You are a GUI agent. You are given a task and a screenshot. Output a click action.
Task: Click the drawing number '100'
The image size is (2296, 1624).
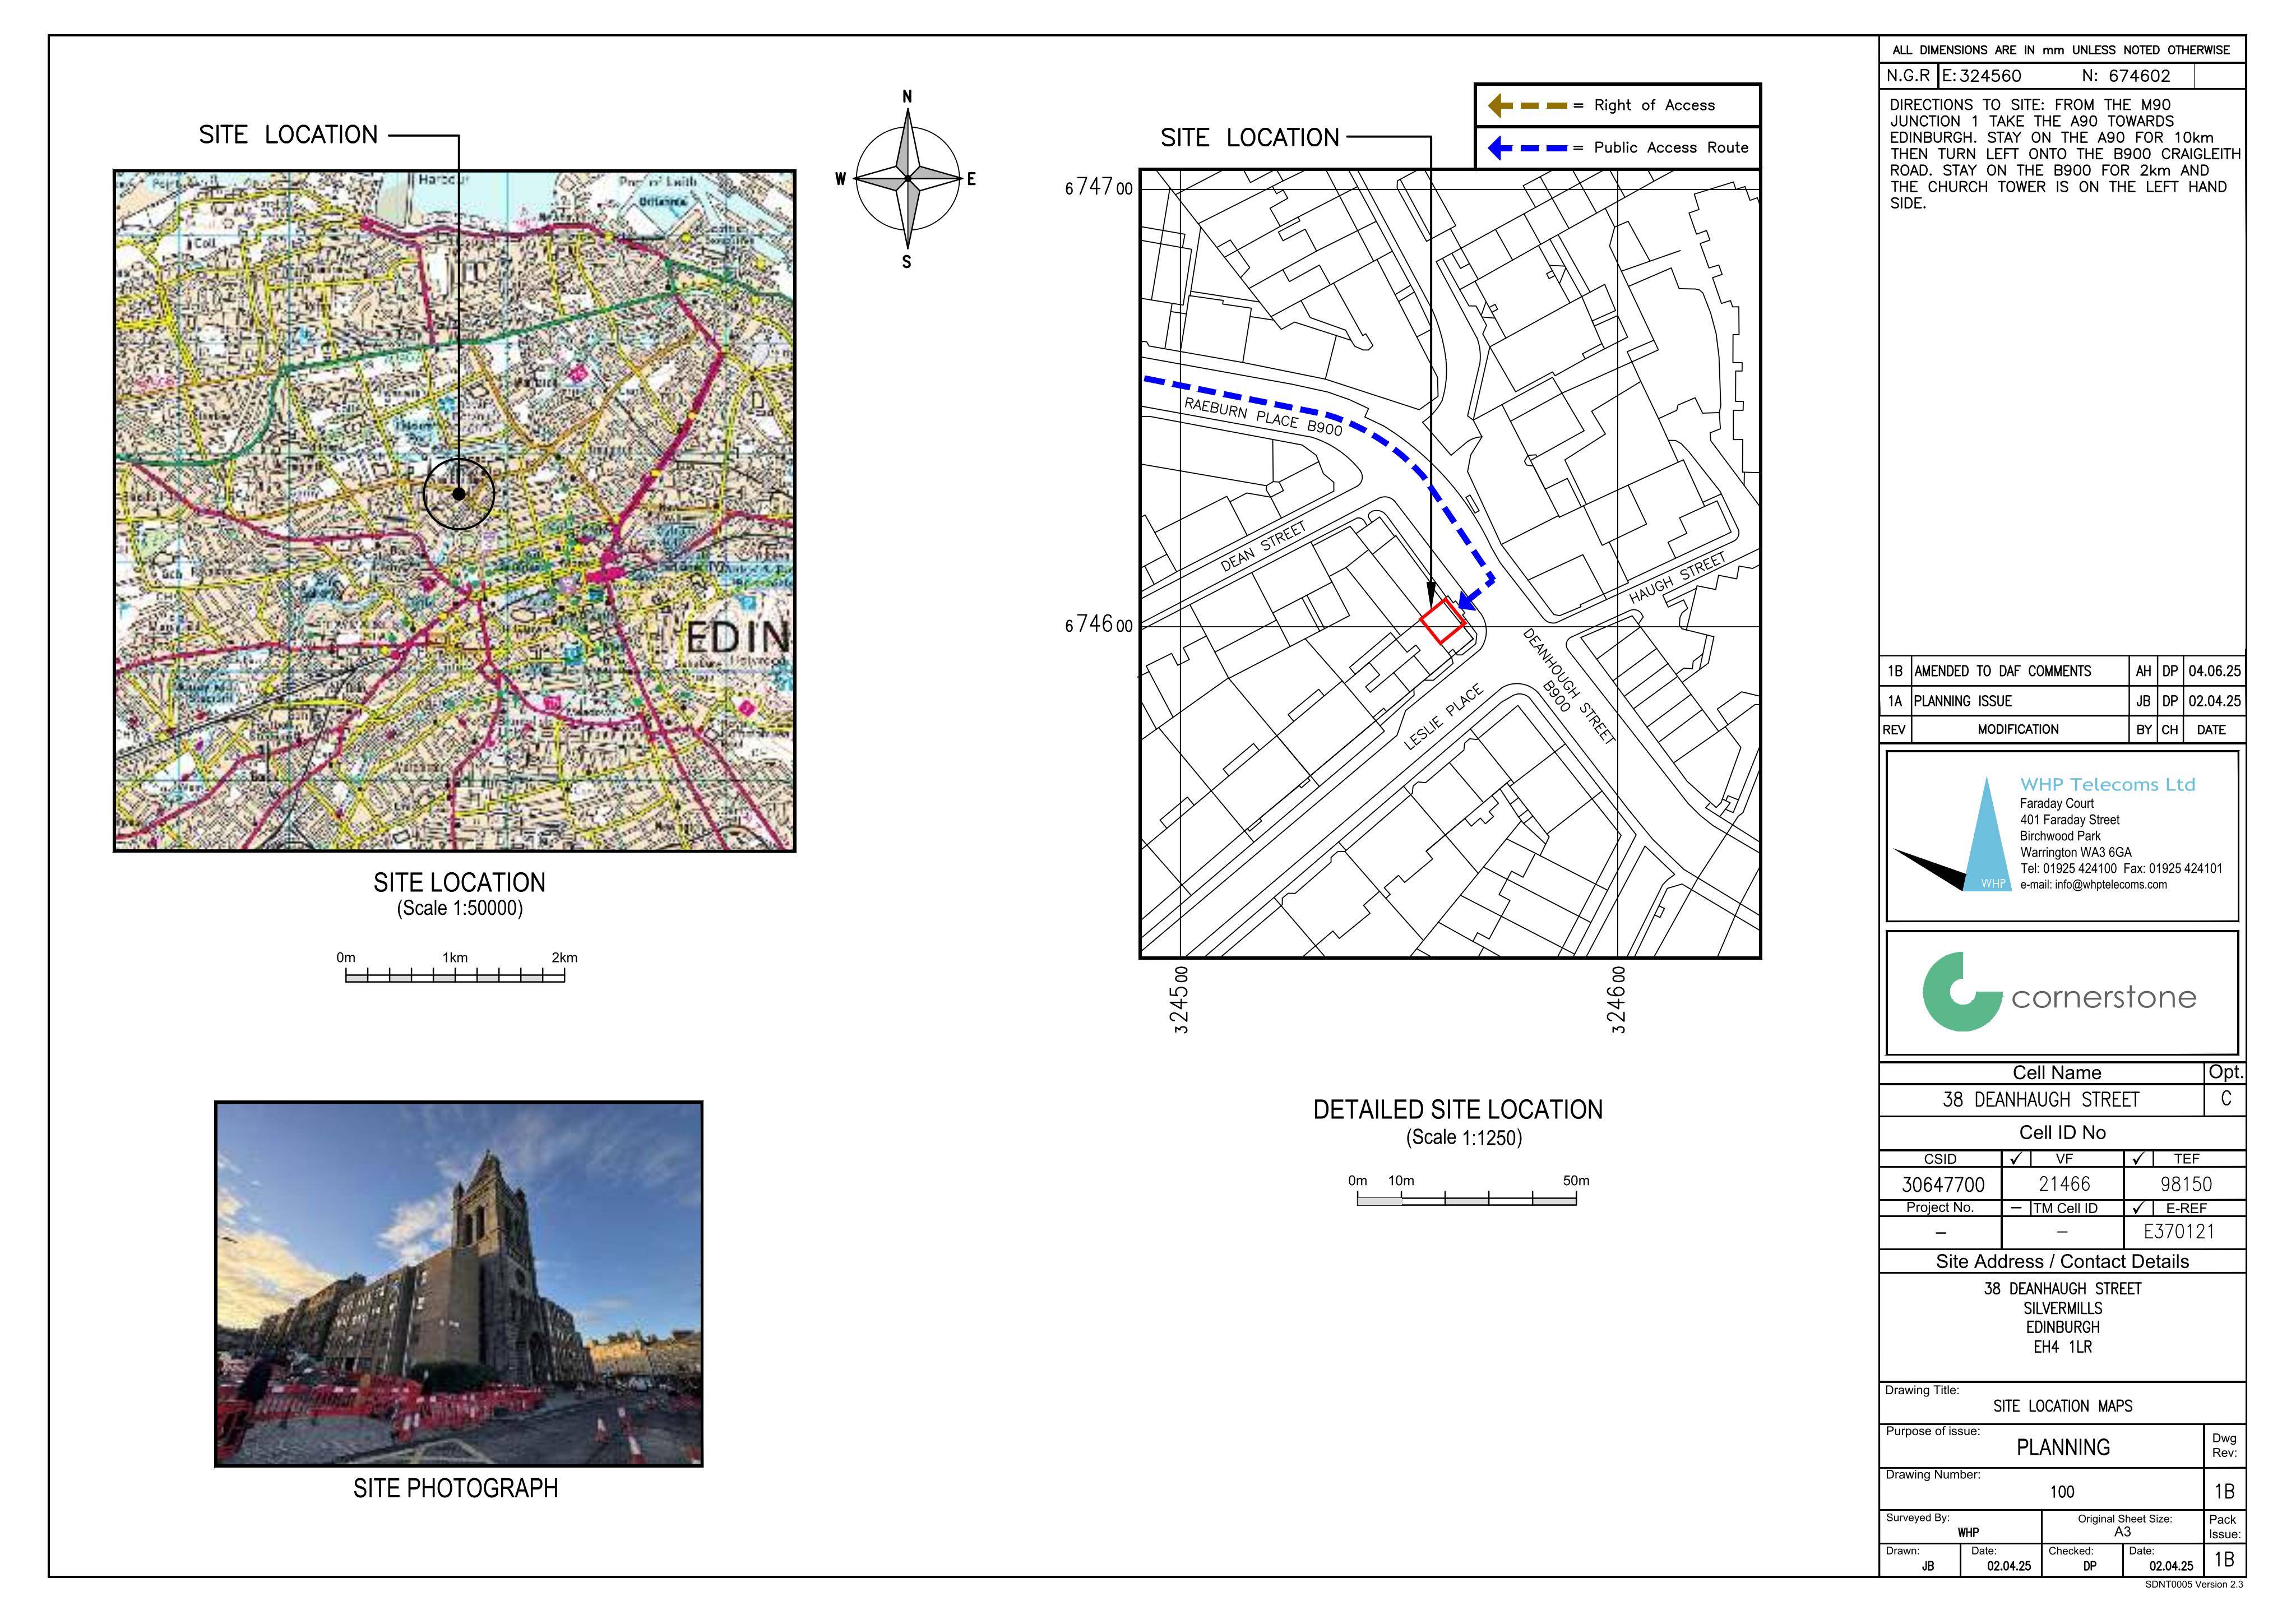(2062, 1492)
